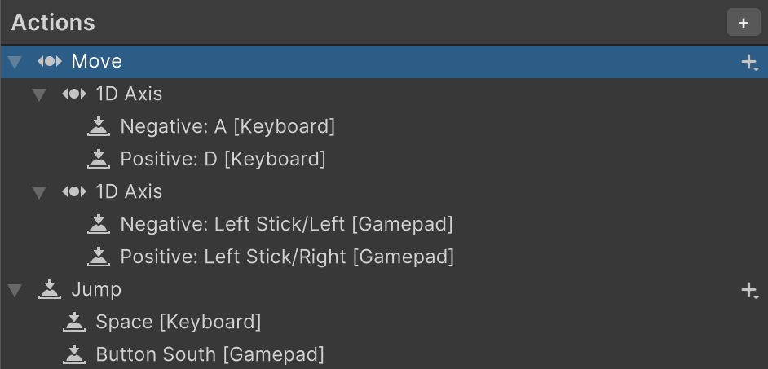Viewport: 768px width, 369px height.
Task: Click the icon beside Negative: Left Stick/Left
Action: pyautogui.click(x=99, y=224)
